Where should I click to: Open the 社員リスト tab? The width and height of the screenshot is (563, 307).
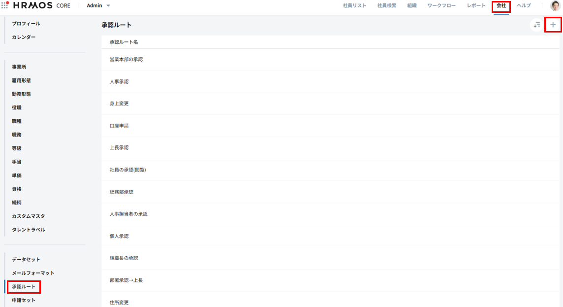point(354,6)
